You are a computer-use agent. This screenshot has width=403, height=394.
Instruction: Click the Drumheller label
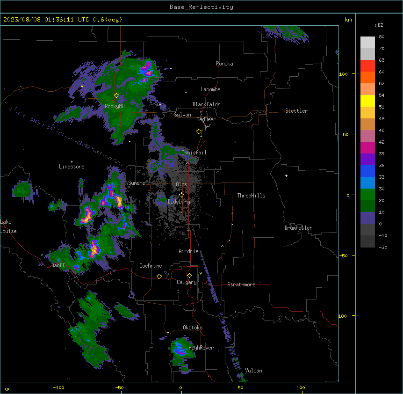click(x=298, y=228)
